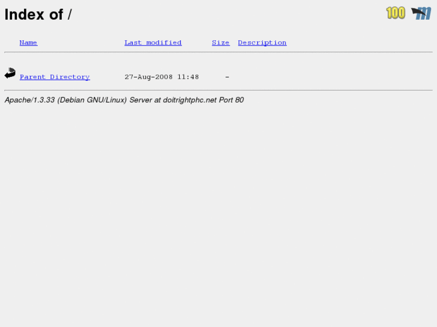Viewport: 437px width, 327px height.
Task: Click the 27-Aug-2008 date text
Action: pos(148,77)
